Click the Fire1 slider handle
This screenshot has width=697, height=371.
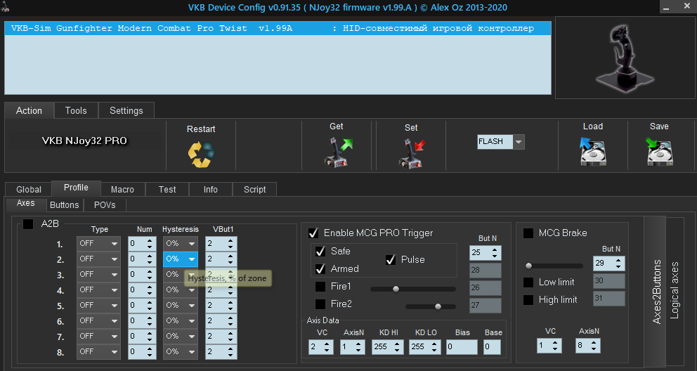coord(396,289)
